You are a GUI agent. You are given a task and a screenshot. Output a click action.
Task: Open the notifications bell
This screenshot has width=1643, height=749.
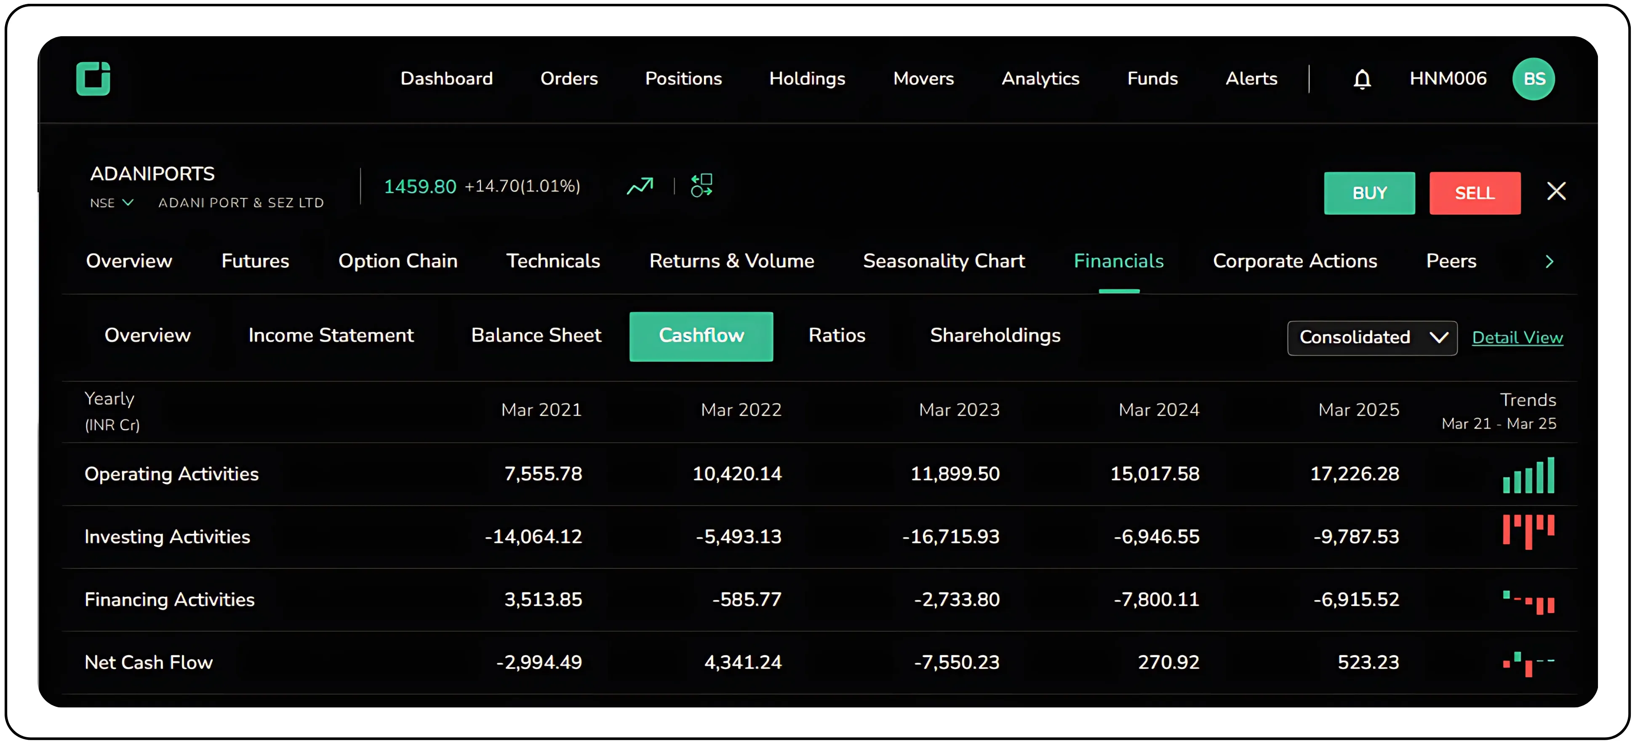click(1362, 78)
